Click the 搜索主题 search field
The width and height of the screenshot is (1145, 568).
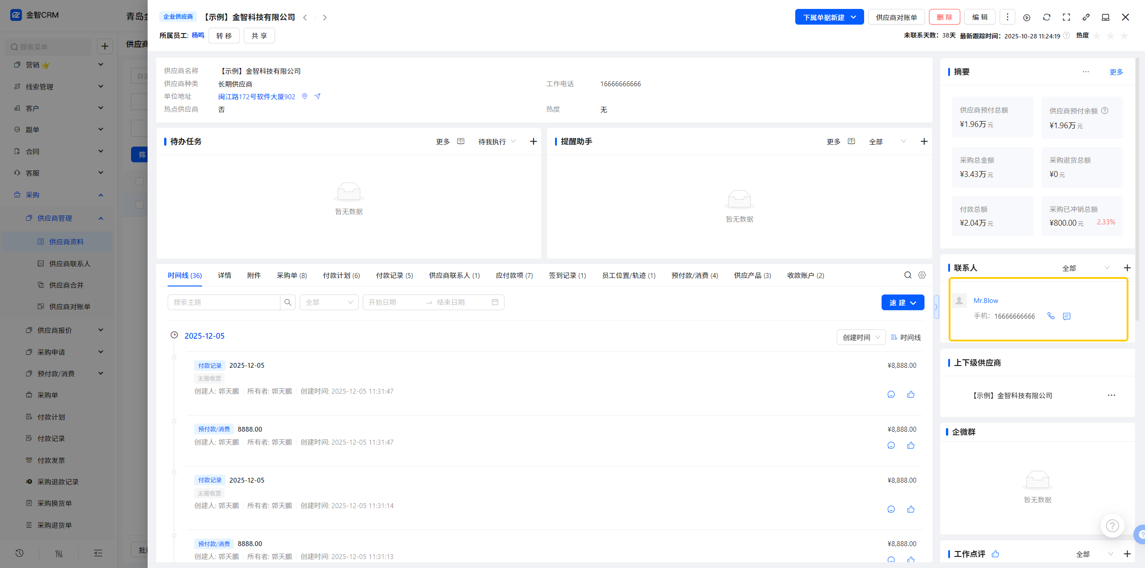point(224,303)
